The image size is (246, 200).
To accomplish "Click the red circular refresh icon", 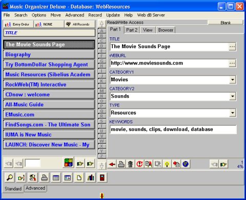I will tap(139, 164).
